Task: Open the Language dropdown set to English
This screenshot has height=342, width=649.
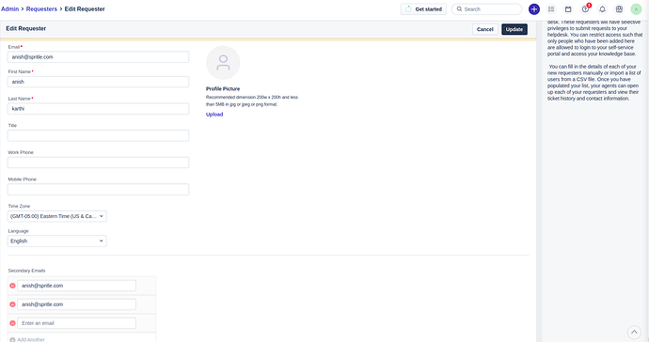Action: [57, 241]
